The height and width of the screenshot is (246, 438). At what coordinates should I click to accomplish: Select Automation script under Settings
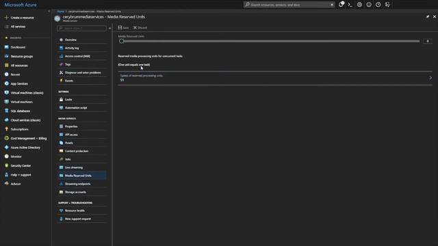point(81,108)
